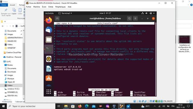Click the options edns0 trust-ad line
Viewport: 193px width, 109px height.
tap(68, 69)
